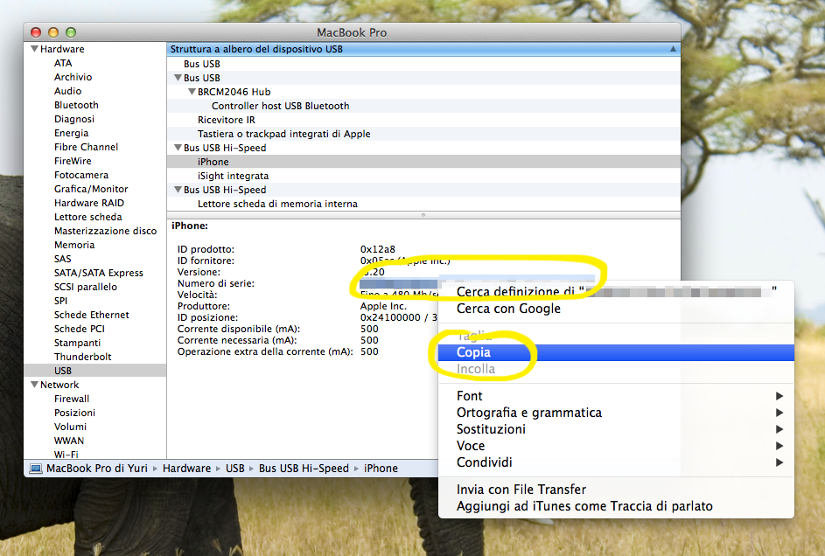Select Memoria in the sidebar
The height and width of the screenshot is (556, 825).
click(74, 245)
